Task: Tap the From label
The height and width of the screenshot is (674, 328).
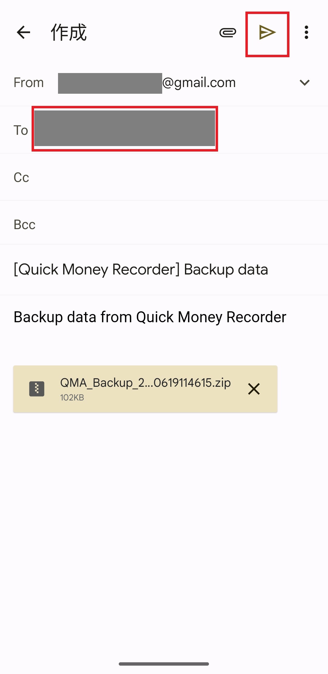Action: [x=29, y=83]
